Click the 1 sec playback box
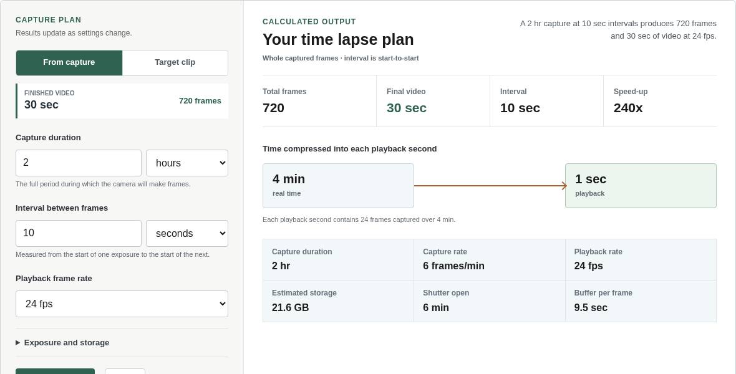The image size is (736, 374). click(641, 186)
